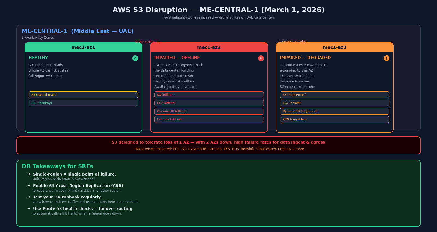
Task: Click the arrow bullet before Single-region
Action: pyautogui.click(x=29, y=174)
